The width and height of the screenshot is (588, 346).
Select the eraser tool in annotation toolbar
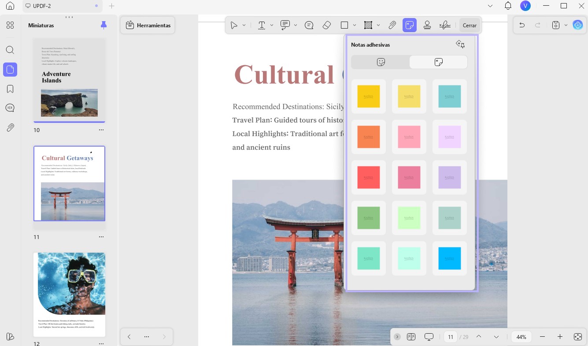(x=326, y=25)
